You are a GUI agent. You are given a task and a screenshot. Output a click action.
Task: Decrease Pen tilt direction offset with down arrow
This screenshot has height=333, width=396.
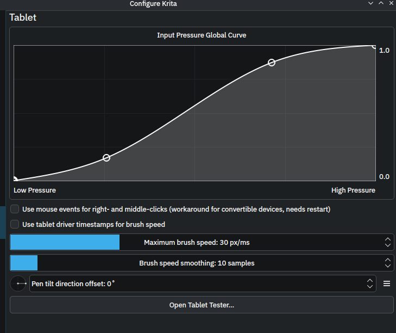pyautogui.click(x=370, y=287)
